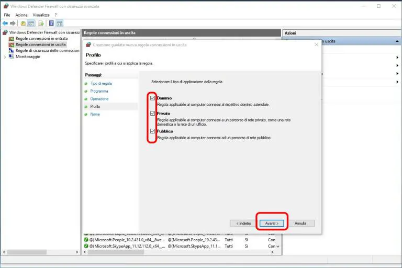Go to the Nome step in wizard
Image resolution: width=402 pixels, height=268 pixels.
point(95,114)
